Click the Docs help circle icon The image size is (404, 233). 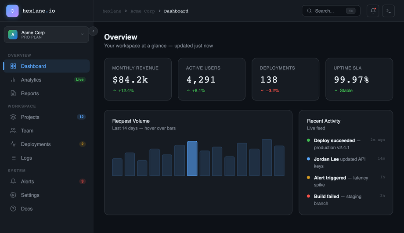pyautogui.click(x=13, y=208)
